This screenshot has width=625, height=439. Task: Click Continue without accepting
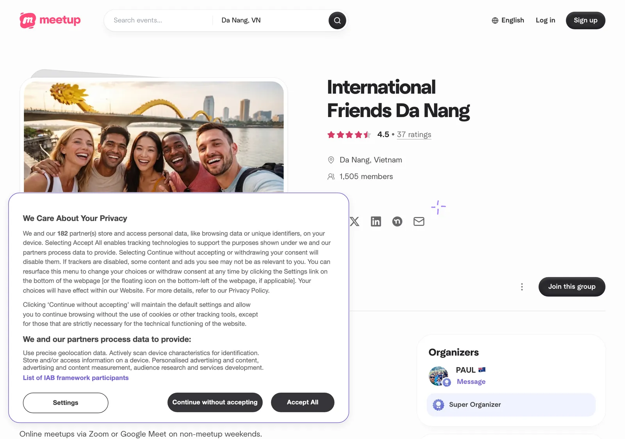pos(215,402)
